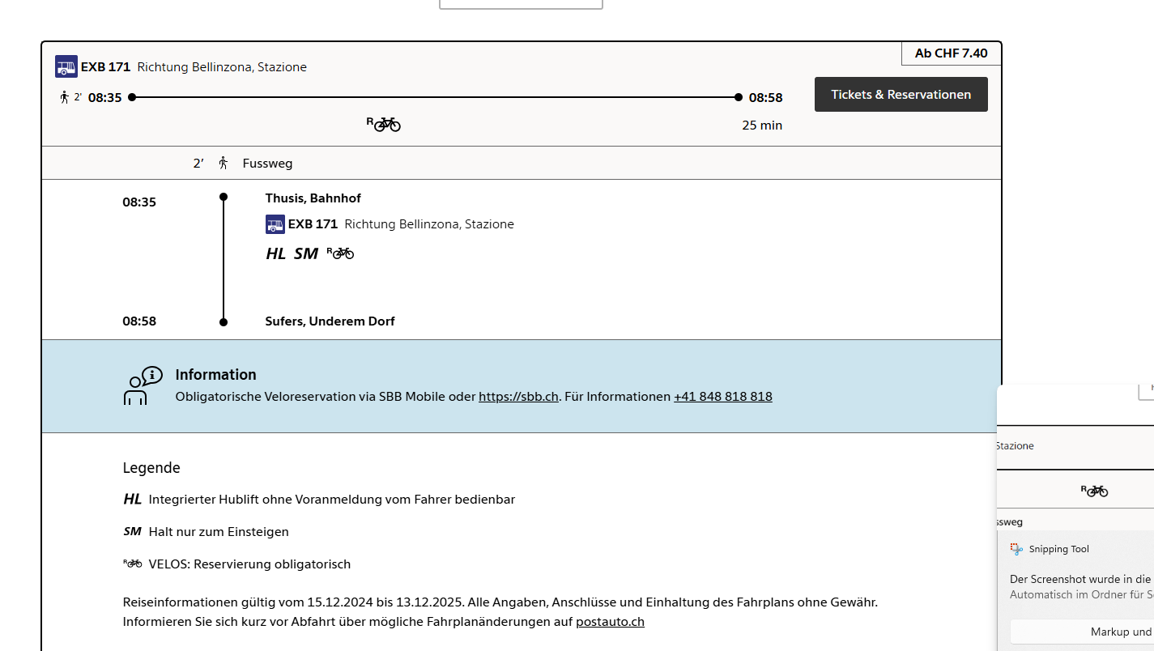
Task: Click the bus icon beside EXB 171 header
Action: [x=66, y=66]
